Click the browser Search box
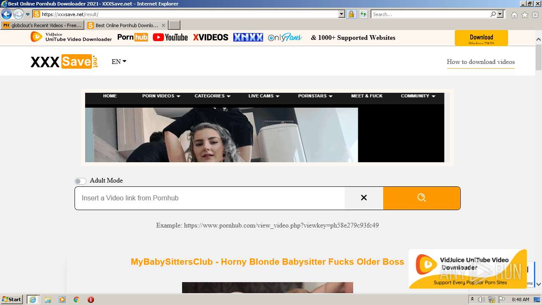Screen dimensions: 542x305 (x=430, y=14)
